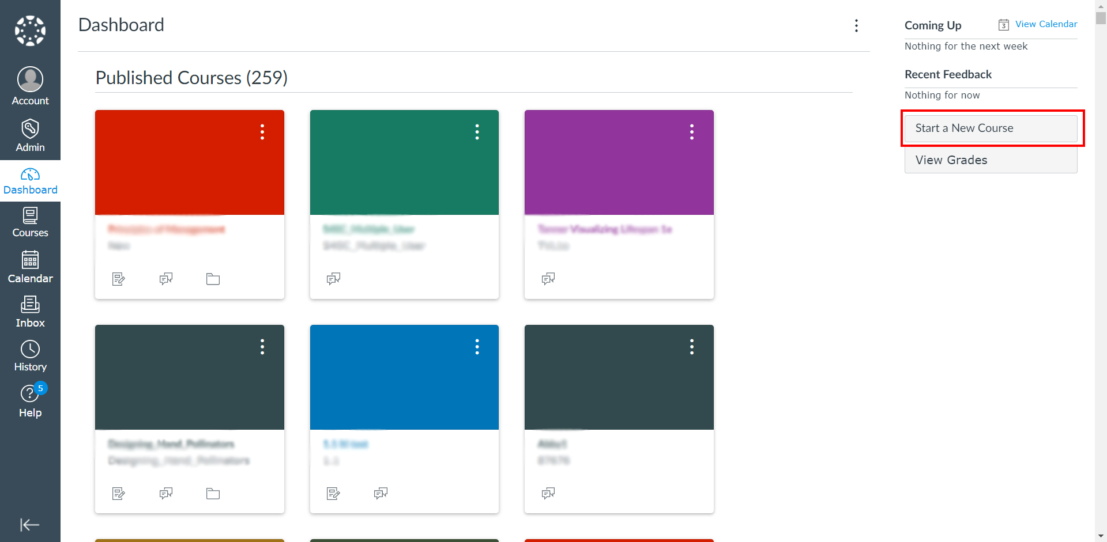Open the Calendar sidebar item

pyautogui.click(x=30, y=267)
